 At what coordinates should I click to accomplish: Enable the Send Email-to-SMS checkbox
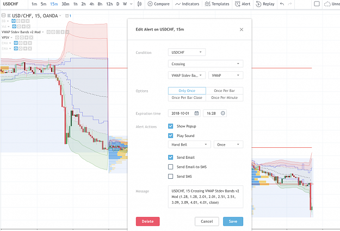click(x=171, y=167)
